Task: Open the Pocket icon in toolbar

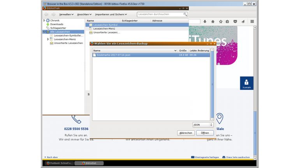Action: tap(235, 21)
